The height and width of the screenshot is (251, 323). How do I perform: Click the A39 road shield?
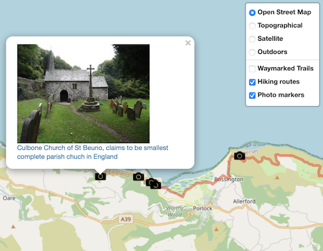tap(126, 219)
